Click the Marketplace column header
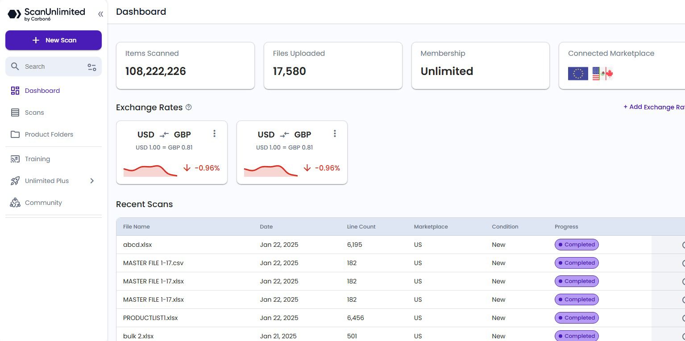Viewport: 685px width, 341px height. [x=431, y=227]
